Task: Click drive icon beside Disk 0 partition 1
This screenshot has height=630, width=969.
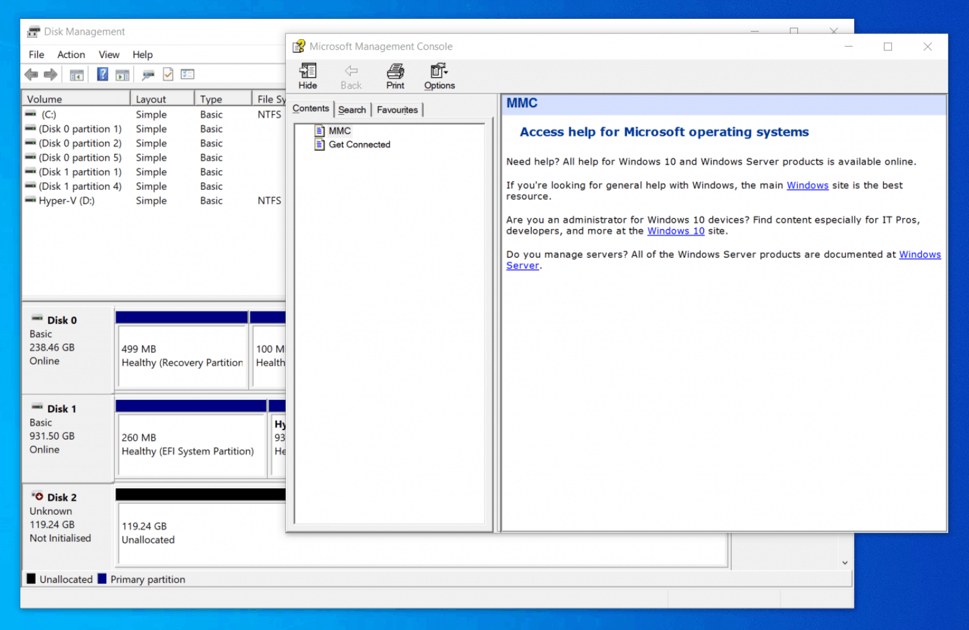Action: [x=30, y=129]
